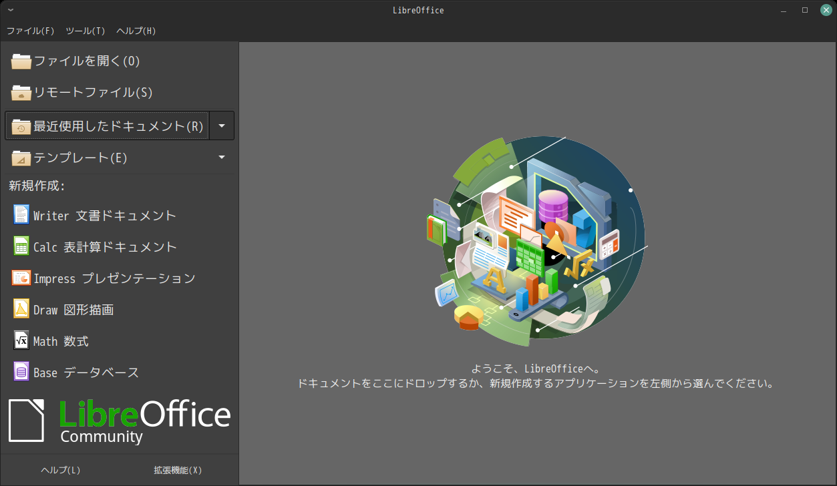Select 最近使用したドキュメント(R) button
Viewport: 837px width, 486px height.
point(107,126)
